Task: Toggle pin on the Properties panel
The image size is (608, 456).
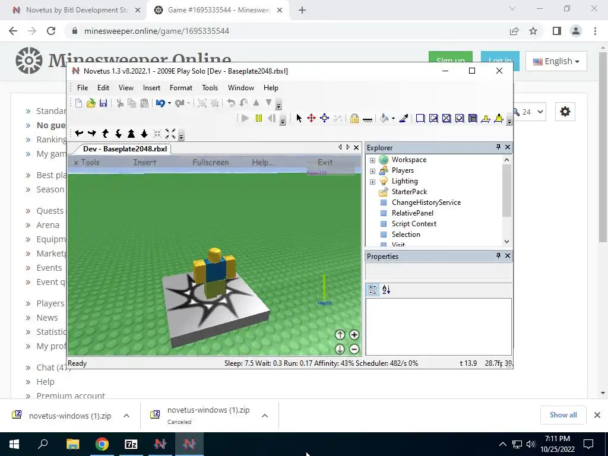Action: [498, 255]
